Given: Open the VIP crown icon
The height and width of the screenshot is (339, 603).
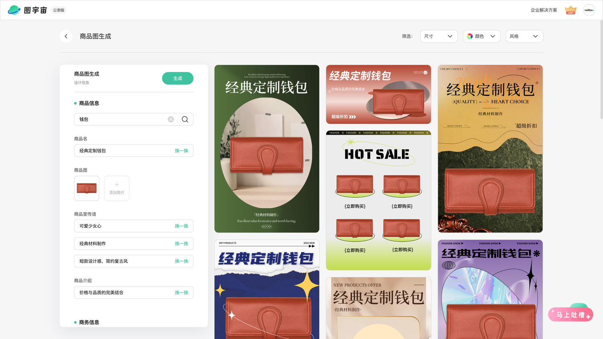Looking at the screenshot, I should [570, 10].
